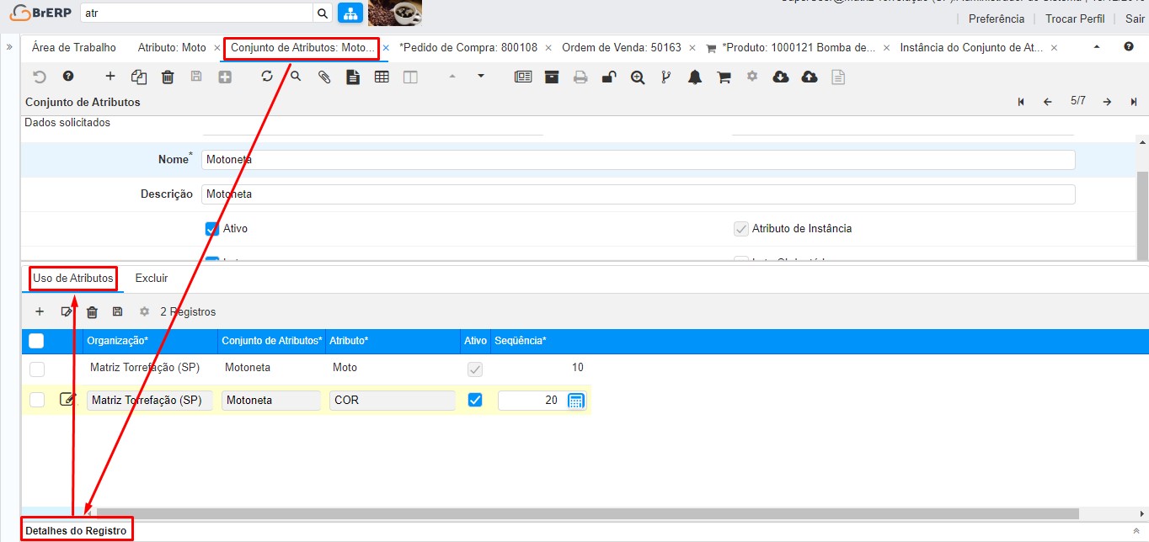
Task: Click the attachment paperclip icon in toolbar
Action: coord(324,77)
